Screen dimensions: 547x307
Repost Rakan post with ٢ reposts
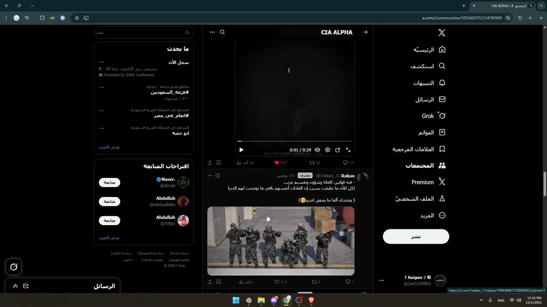[x=316, y=282]
